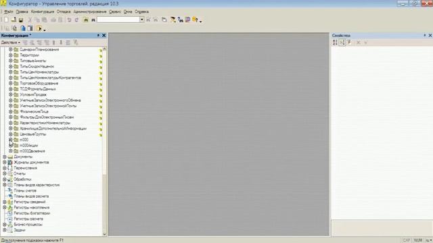The height and width of the screenshot is (243, 433).
Task: Click the Задачи node icon
Action: [10, 230]
